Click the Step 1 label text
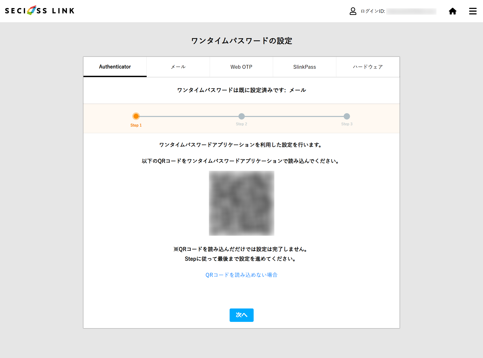Image resolution: width=483 pixels, height=358 pixels. click(136, 125)
